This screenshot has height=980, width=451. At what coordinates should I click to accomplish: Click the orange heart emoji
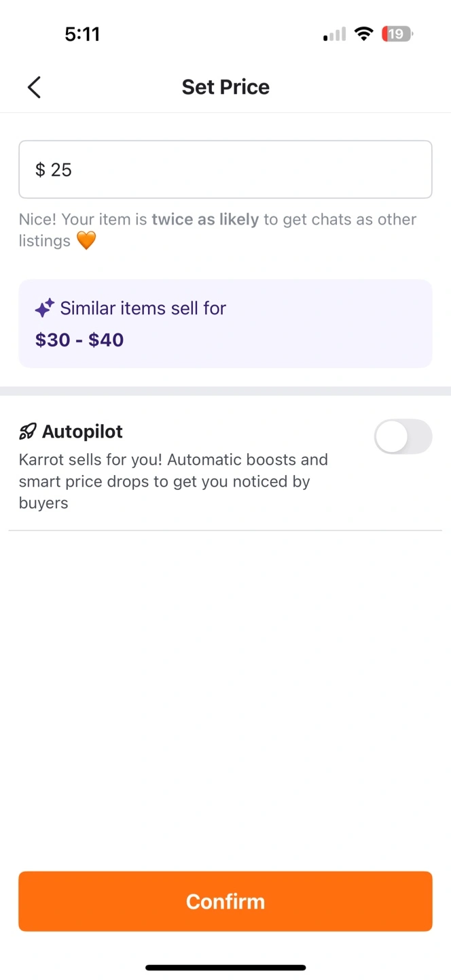pos(86,241)
